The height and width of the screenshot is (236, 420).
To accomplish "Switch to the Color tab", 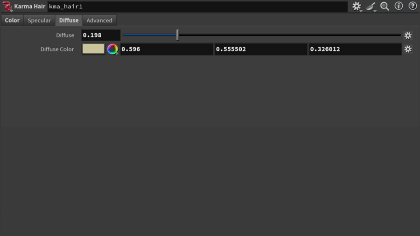I will pyautogui.click(x=12, y=21).
